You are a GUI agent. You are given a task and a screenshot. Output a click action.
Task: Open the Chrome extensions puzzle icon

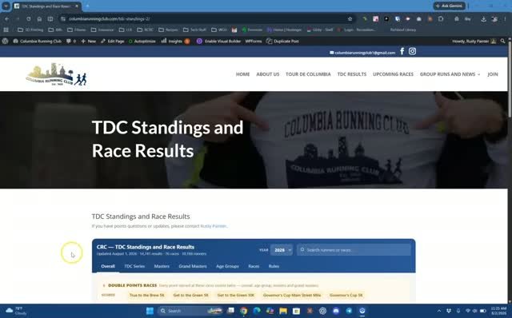(x=441, y=19)
